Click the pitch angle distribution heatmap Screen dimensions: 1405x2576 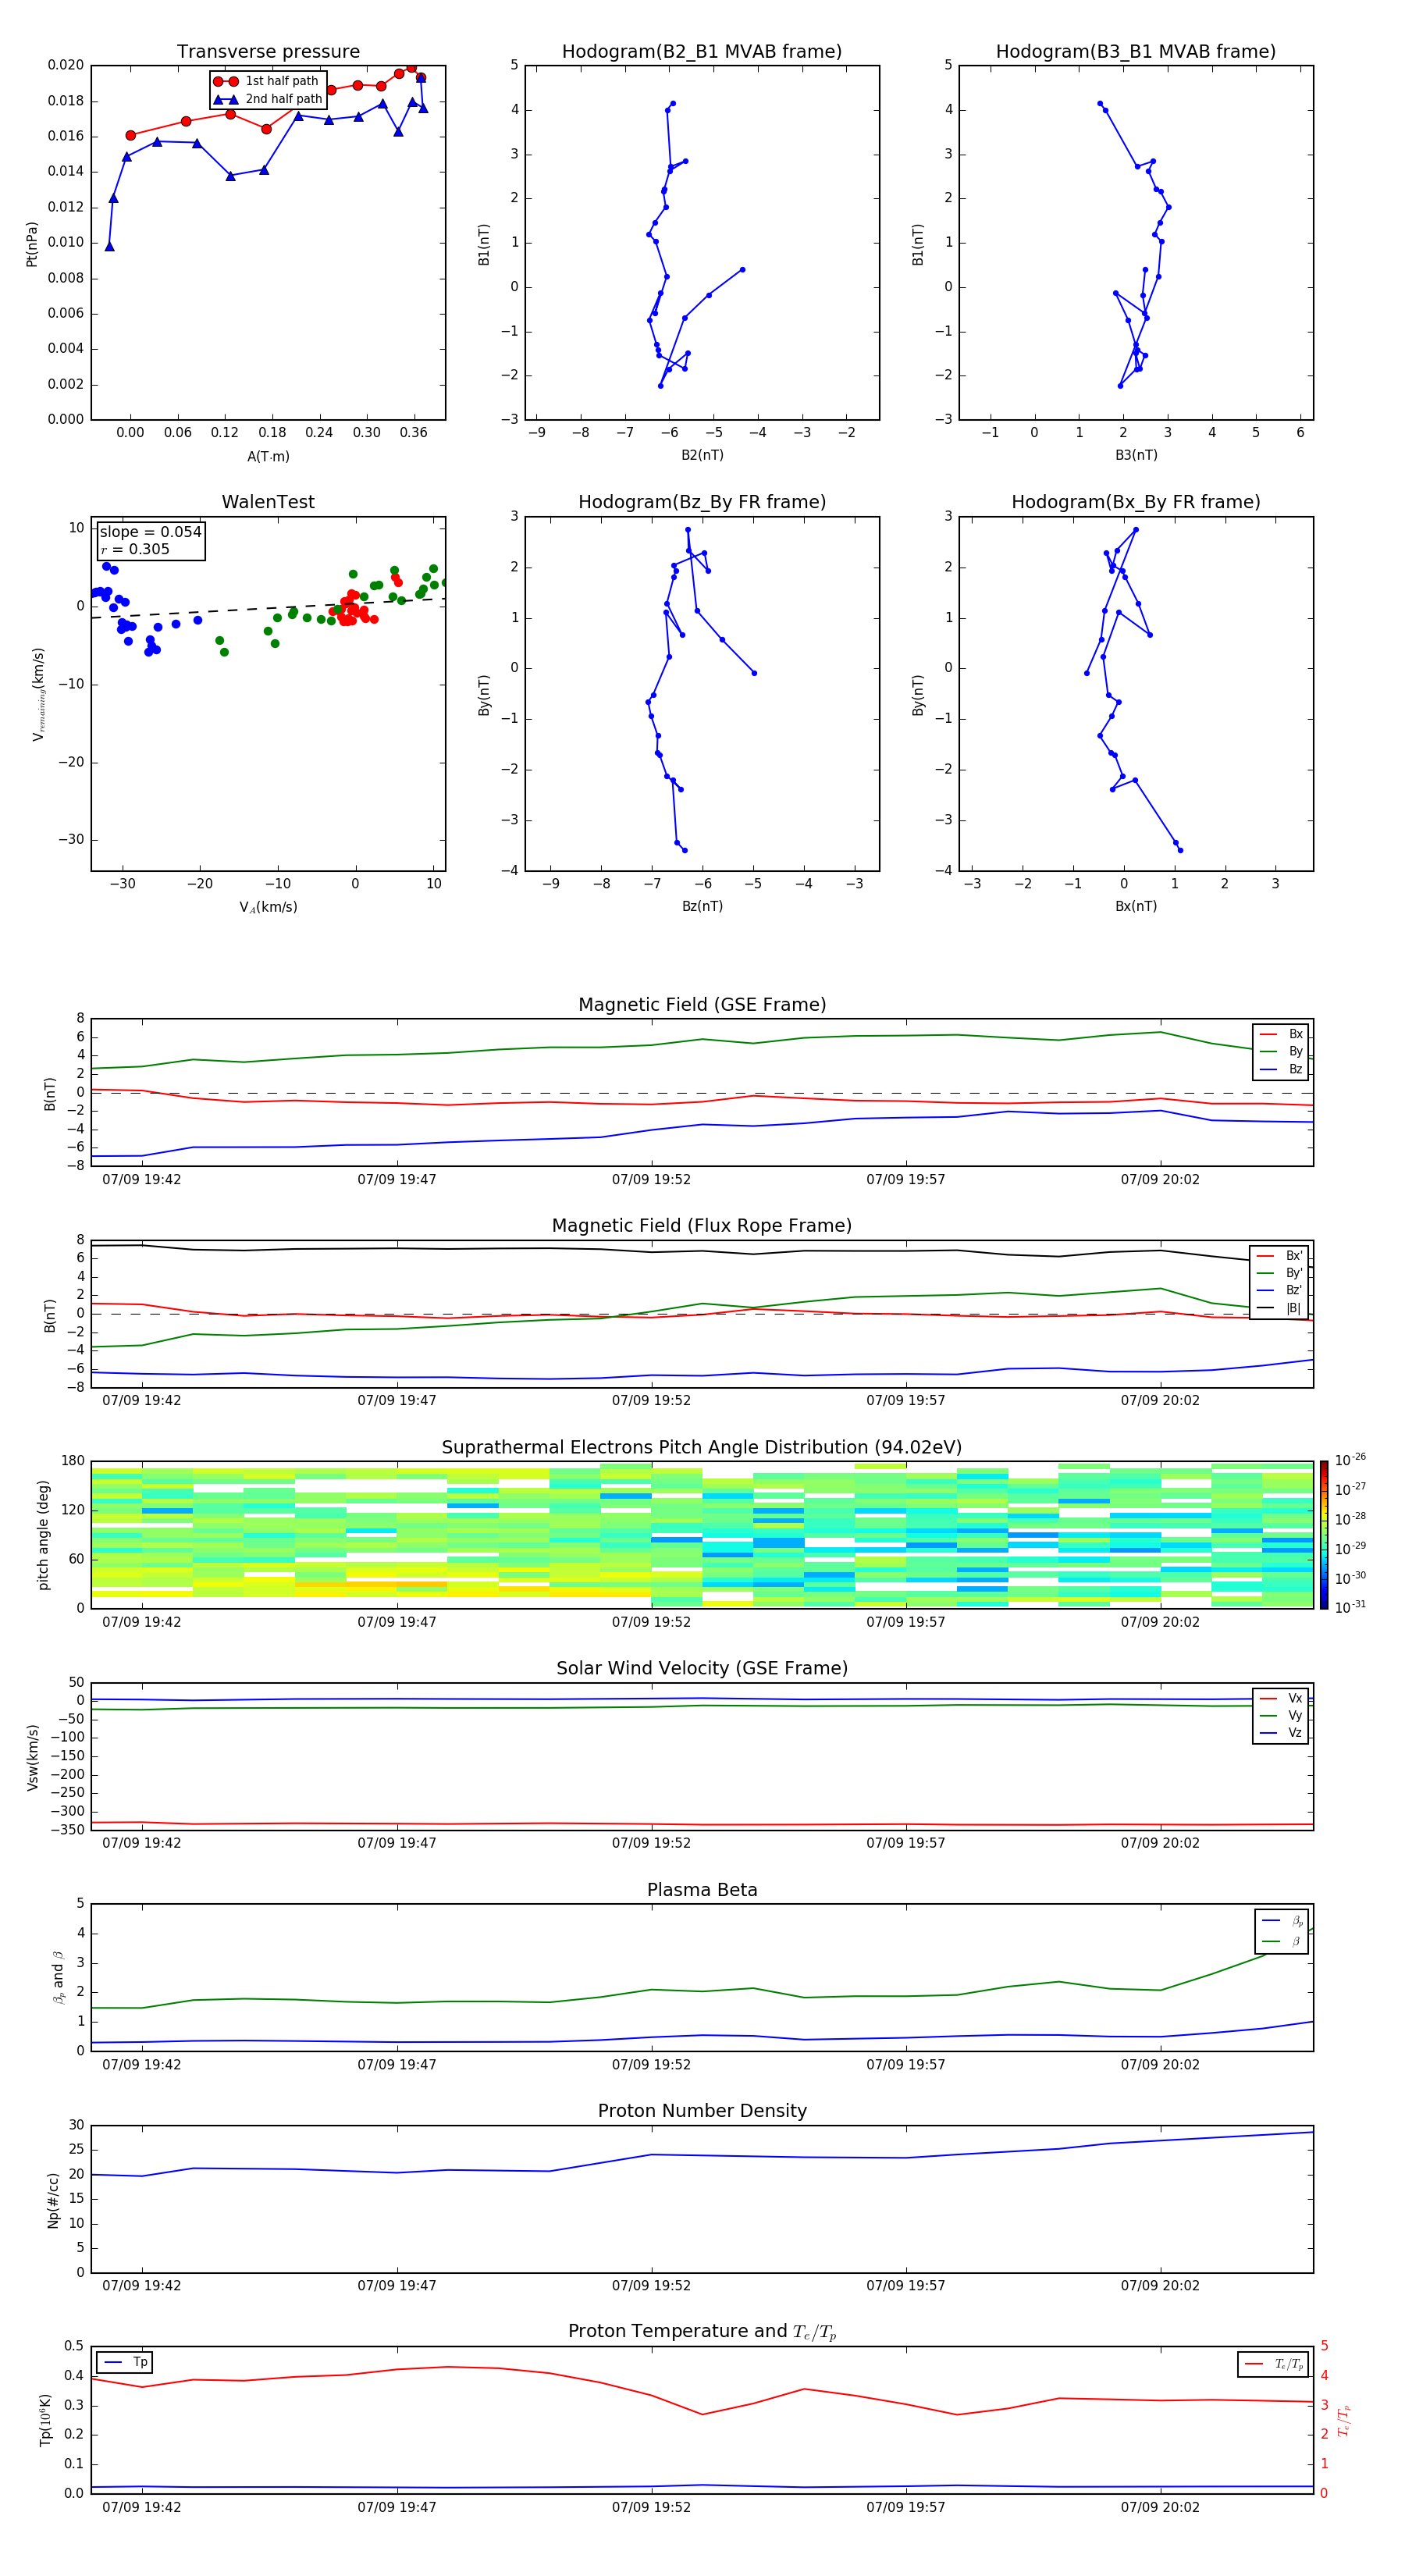702,1535
